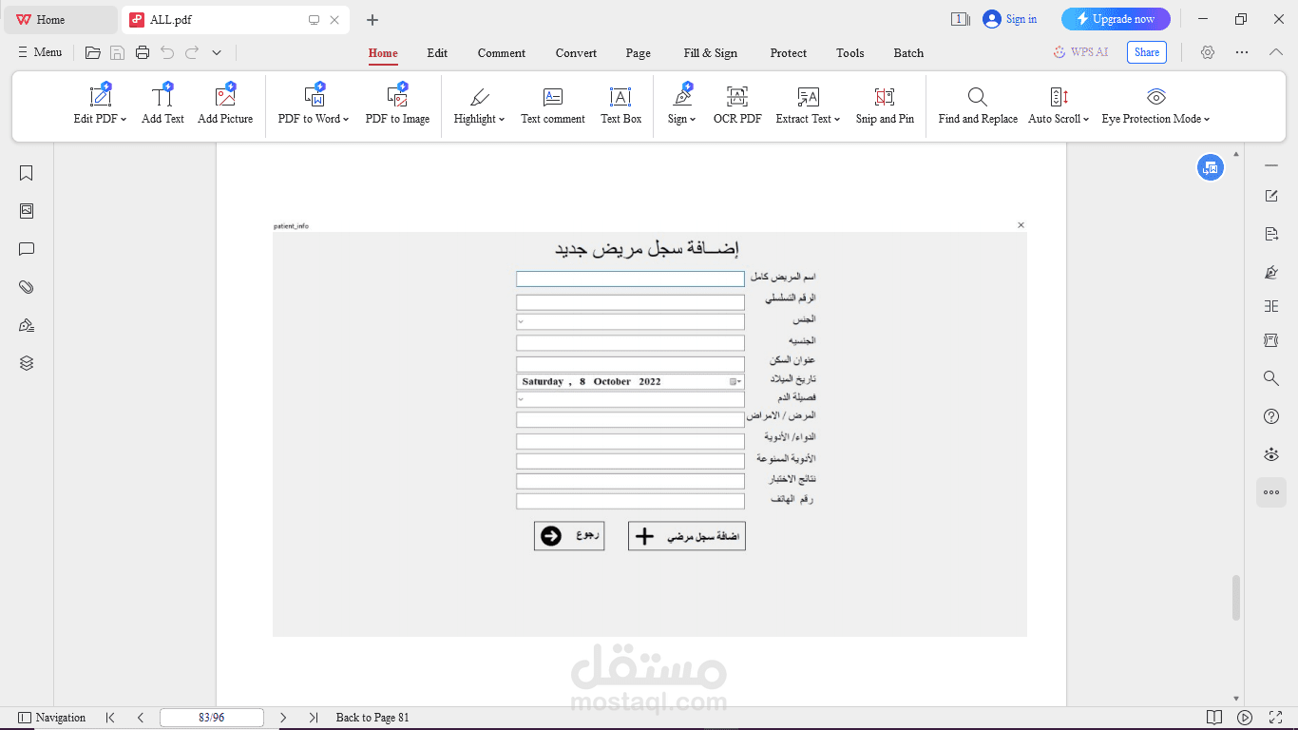The height and width of the screenshot is (730, 1298).
Task: Select the Add Picture tool
Action: click(225, 105)
